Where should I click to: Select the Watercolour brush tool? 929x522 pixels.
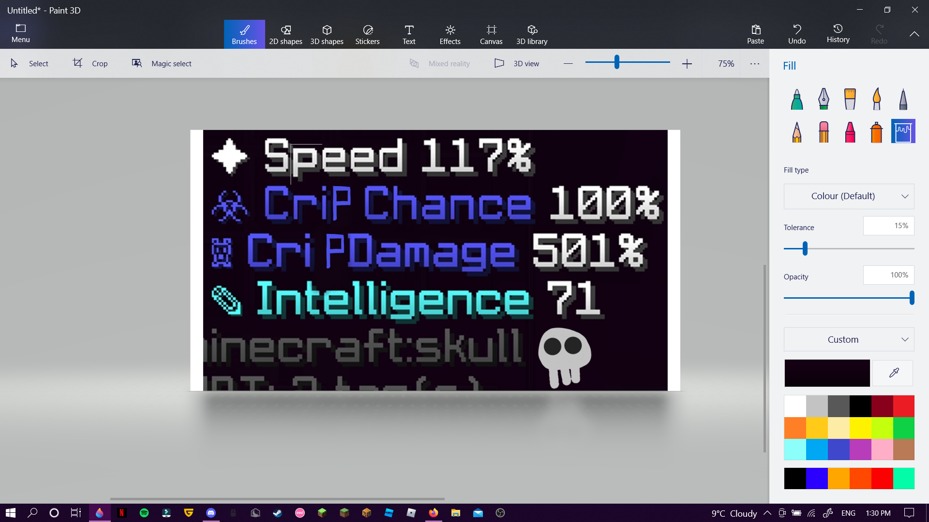(877, 99)
